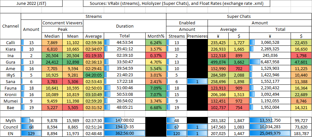Click the EN dollar total 183,787

coord(301,133)
